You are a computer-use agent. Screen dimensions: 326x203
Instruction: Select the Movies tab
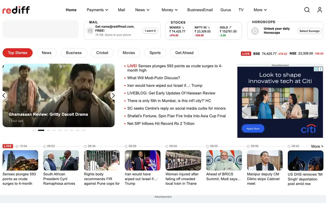129,53
